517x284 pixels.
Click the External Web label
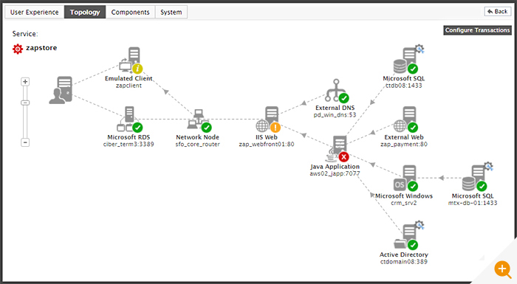(x=404, y=137)
